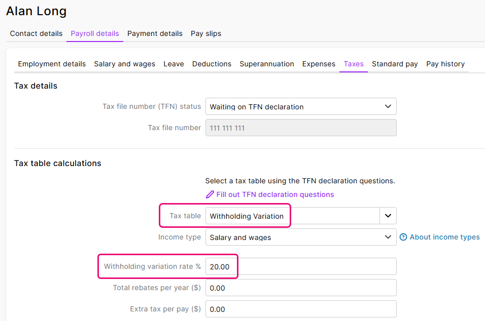This screenshot has height=321, width=485.
Task: Switch to the Superannuation tab
Action: coord(267,64)
